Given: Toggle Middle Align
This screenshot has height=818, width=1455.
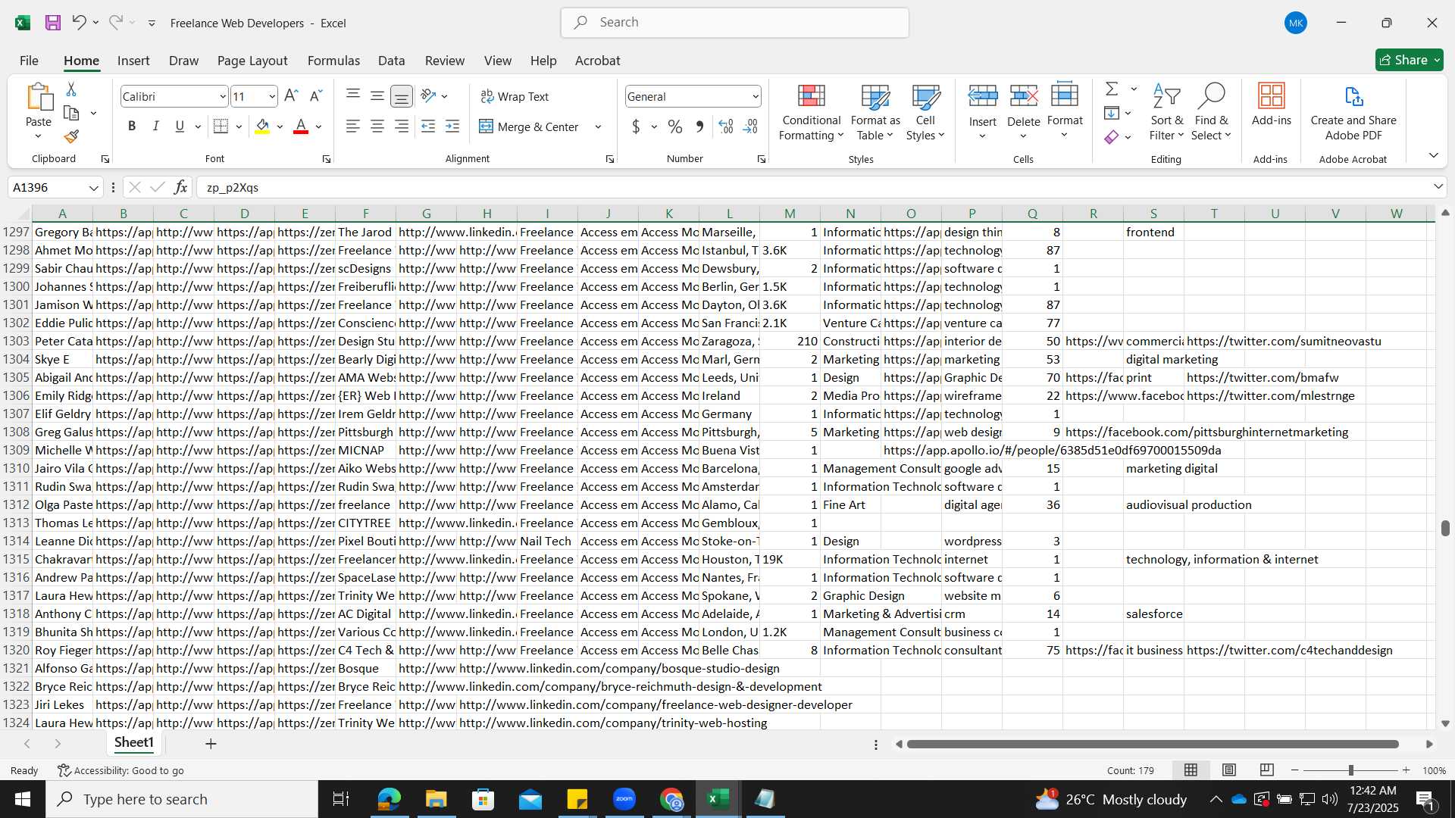Looking at the screenshot, I should tap(377, 96).
